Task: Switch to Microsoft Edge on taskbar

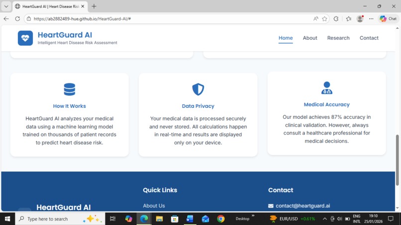Action: click(144, 219)
